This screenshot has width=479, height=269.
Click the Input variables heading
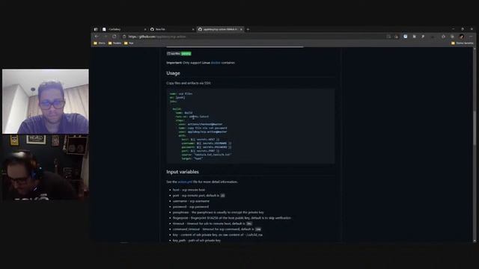[183, 172]
